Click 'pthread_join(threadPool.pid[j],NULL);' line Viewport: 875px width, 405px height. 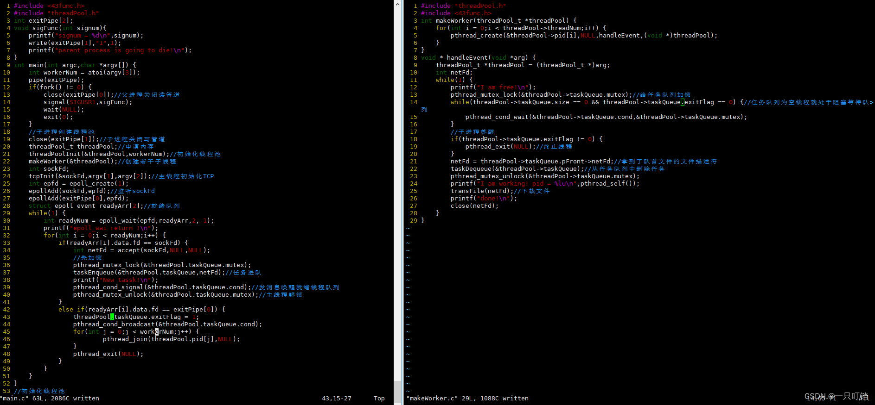click(x=172, y=339)
